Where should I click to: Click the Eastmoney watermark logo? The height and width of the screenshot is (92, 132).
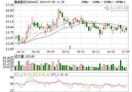[x=116, y=9]
